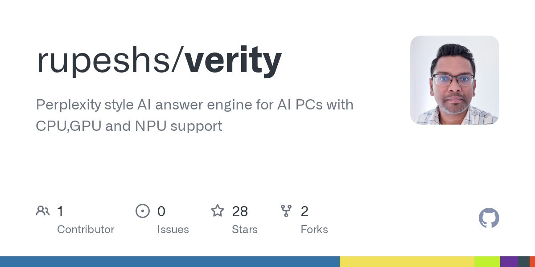The image size is (535, 267).
Task: Click the dark gray language bar segment
Action: click(x=523, y=262)
